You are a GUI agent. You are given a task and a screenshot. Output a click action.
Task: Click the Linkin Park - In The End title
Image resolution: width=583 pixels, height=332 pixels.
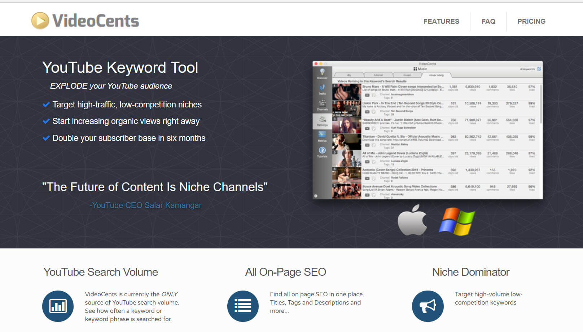pyautogui.click(x=403, y=103)
